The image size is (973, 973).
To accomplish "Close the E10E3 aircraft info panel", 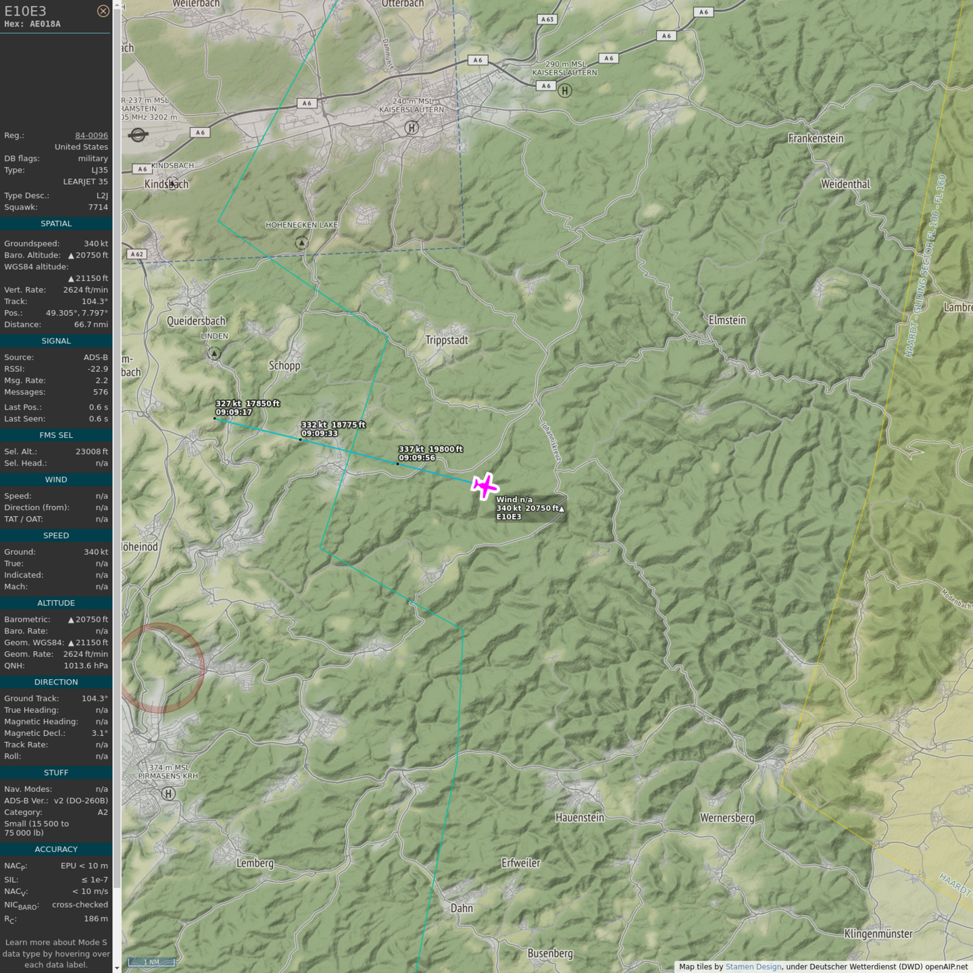I will pyautogui.click(x=103, y=11).
